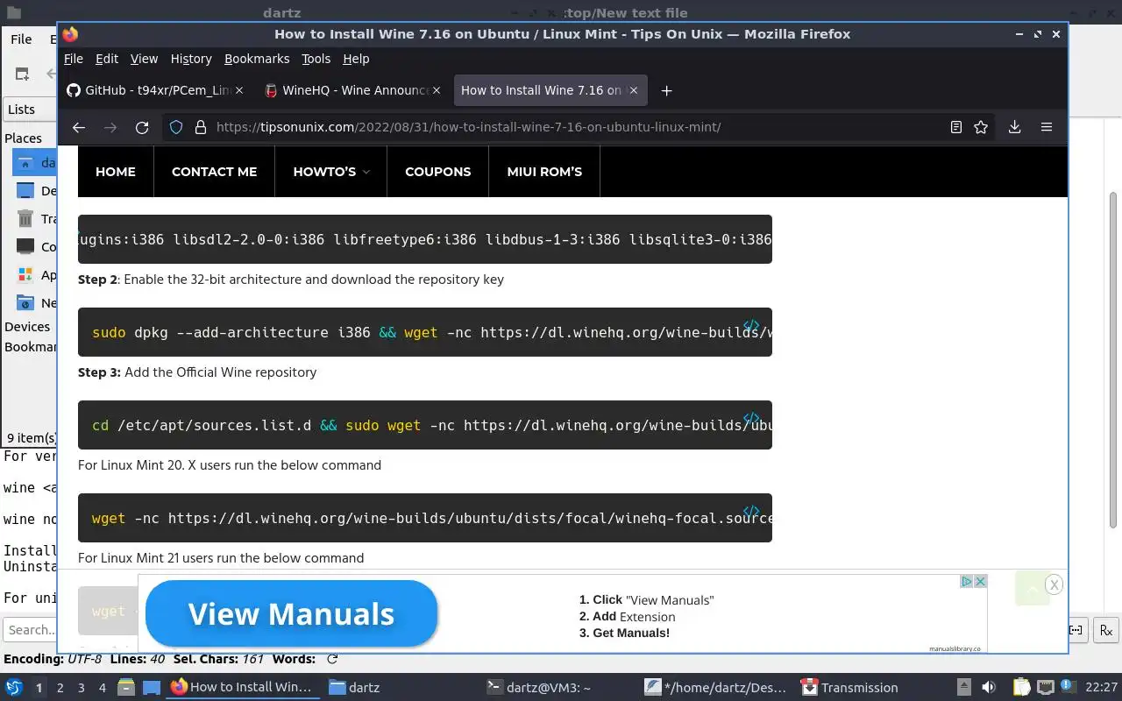
Task: Click the bracketed whole-word search button in editor
Action: [1077, 629]
